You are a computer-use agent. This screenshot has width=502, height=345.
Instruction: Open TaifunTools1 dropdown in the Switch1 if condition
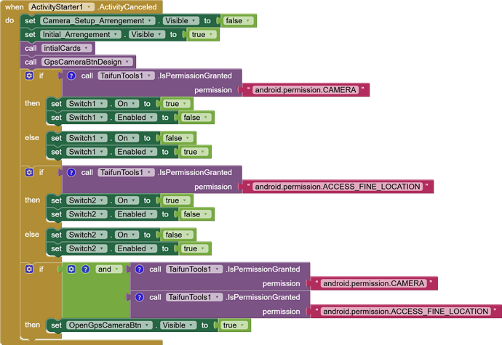(x=126, y=76)
